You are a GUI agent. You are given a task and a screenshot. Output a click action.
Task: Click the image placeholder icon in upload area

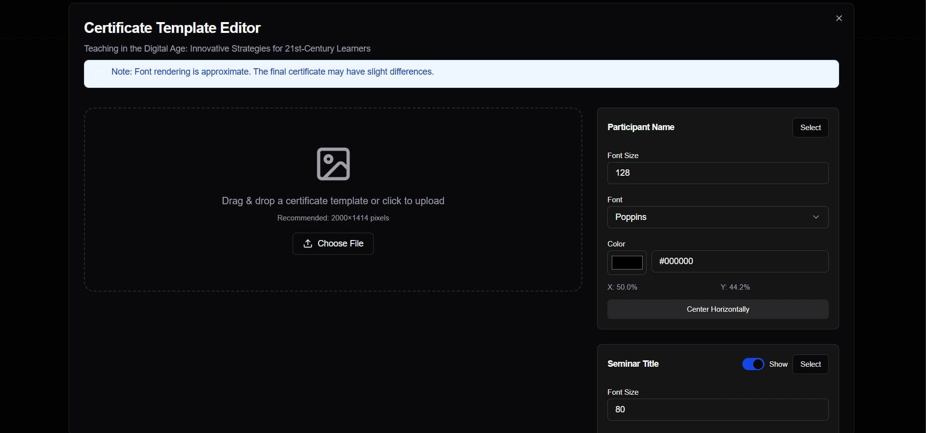coord(333,164)
